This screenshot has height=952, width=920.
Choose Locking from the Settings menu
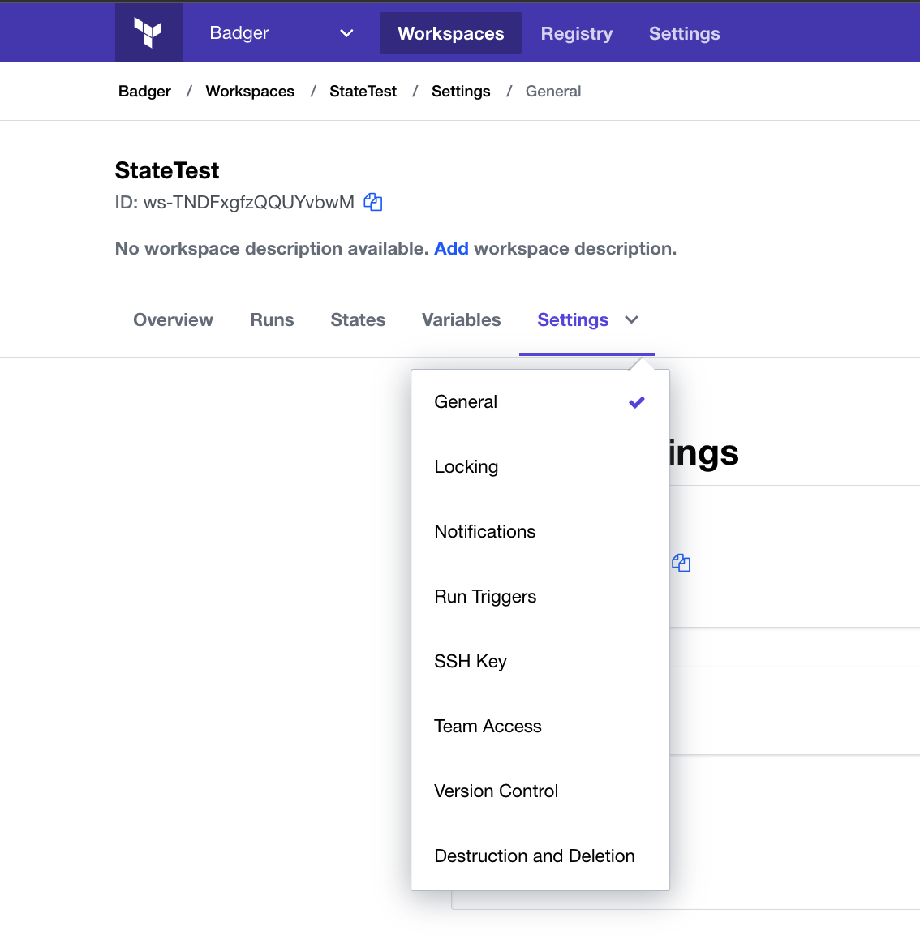[466, 467]
